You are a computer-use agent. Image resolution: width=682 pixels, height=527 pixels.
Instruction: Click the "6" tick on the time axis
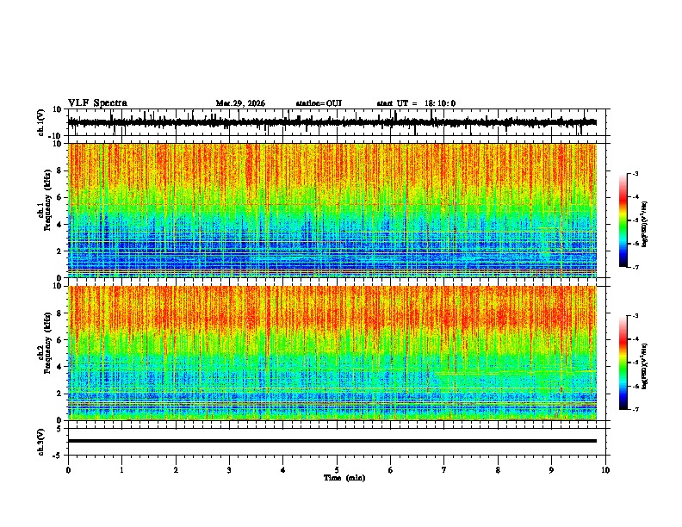click(x=391, y=470)
